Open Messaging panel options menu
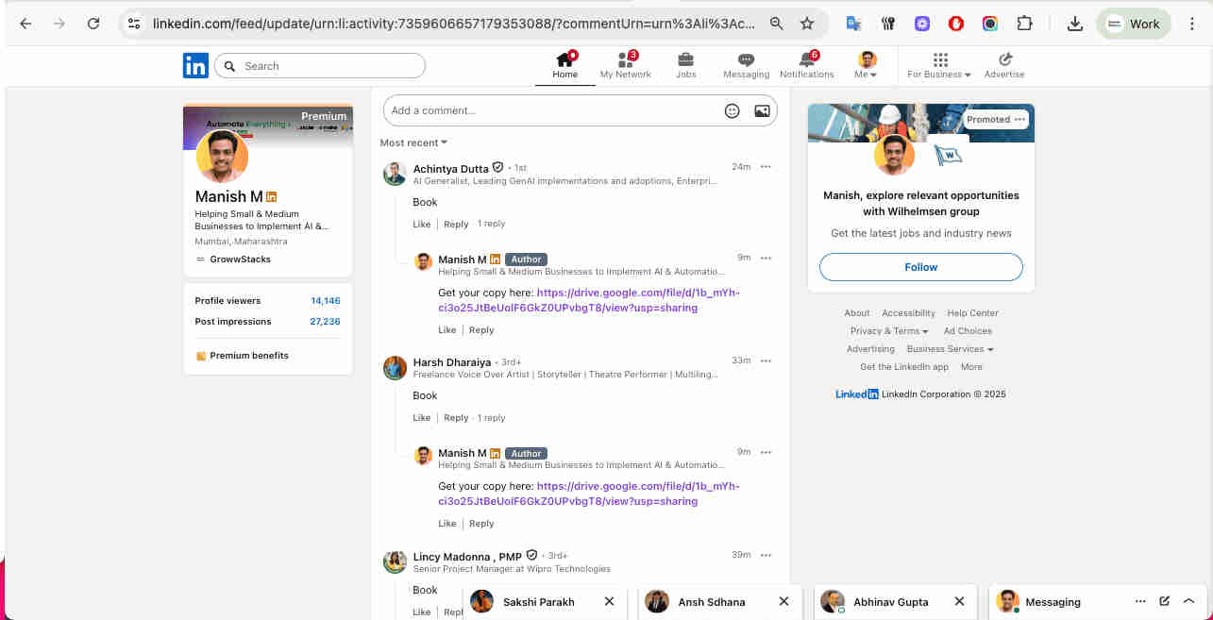 point(1140,601)
